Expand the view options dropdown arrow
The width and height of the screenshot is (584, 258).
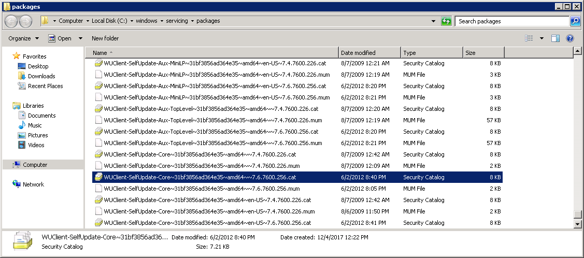click(542, 38)
